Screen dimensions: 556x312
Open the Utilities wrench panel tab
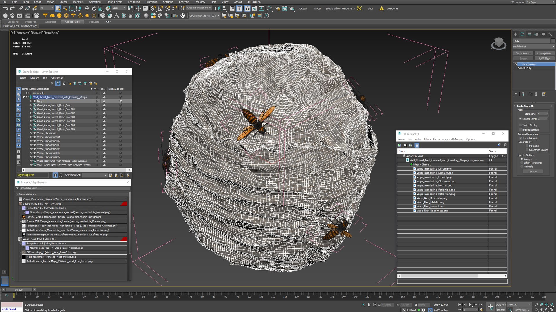pyautogui.click(x=550, y=34)
